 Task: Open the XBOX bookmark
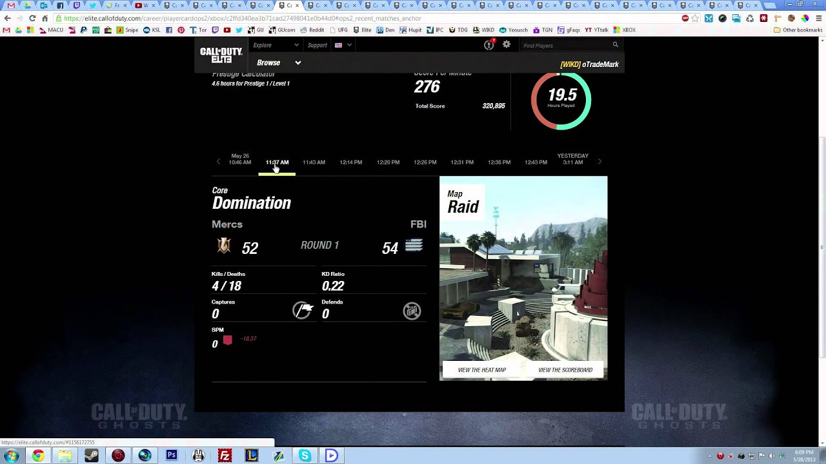(624, 30)
